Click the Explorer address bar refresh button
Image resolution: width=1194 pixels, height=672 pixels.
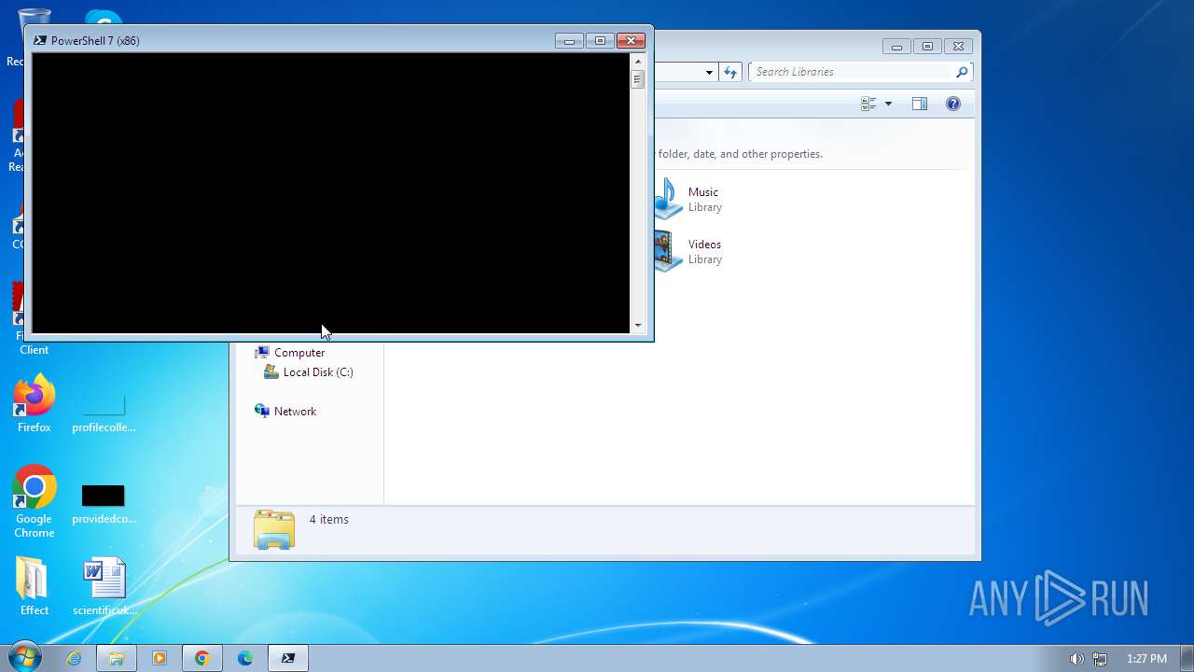(x=730, y=72)
